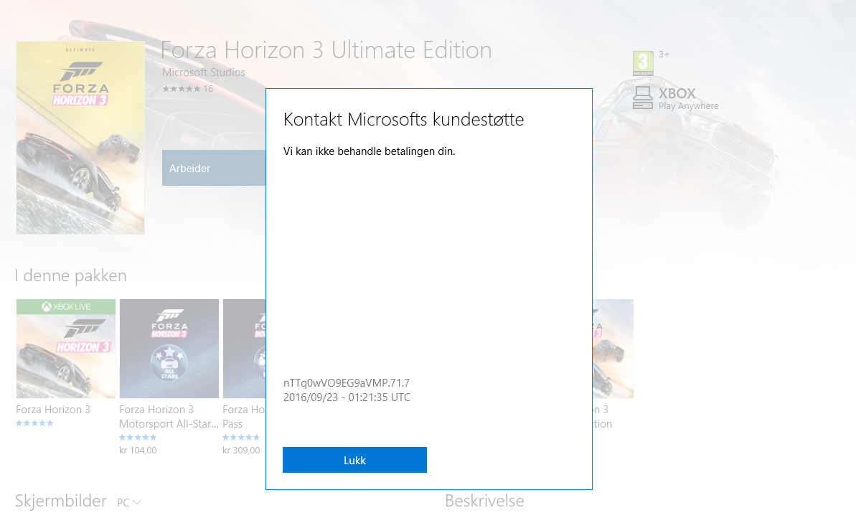Click the Skjermbilder section heading
Viewport: 856px width, 518px height.
pyautogui.click(x=60, y=501)
